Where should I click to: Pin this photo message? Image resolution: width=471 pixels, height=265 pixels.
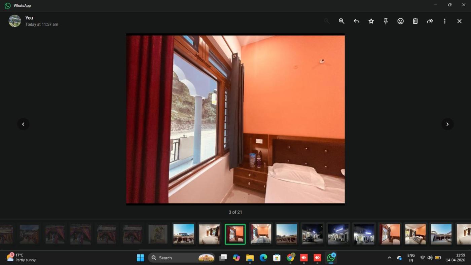tap(386, 21)
